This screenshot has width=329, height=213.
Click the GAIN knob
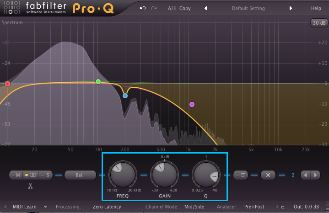click(x=165, y=175)
